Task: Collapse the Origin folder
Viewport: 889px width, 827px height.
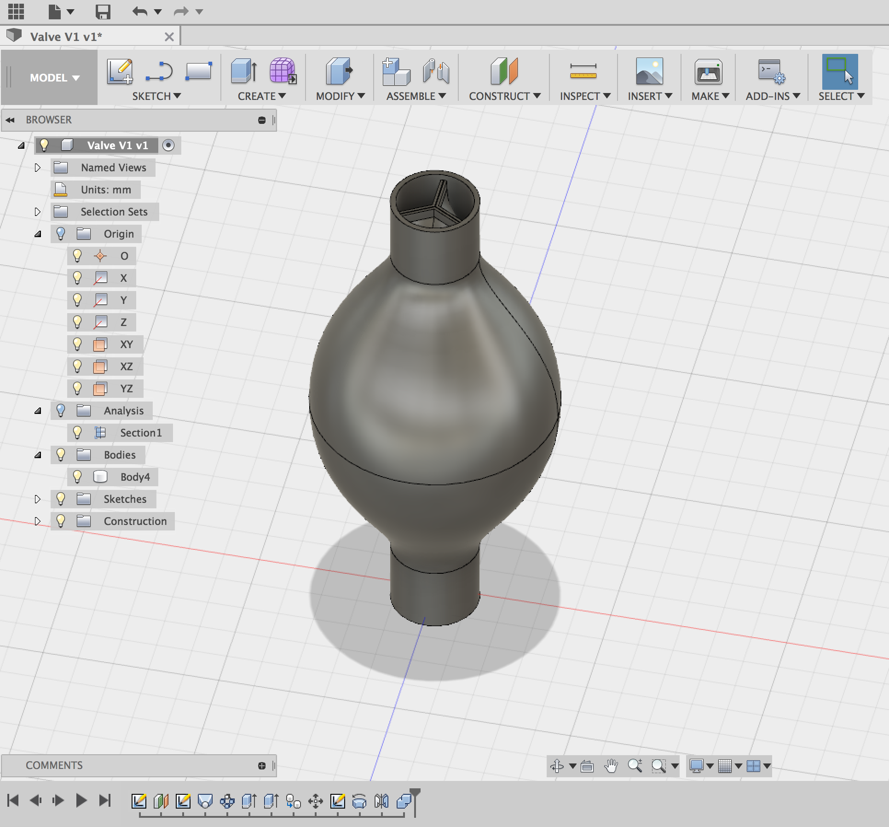Action: click(x=38, y=234)
